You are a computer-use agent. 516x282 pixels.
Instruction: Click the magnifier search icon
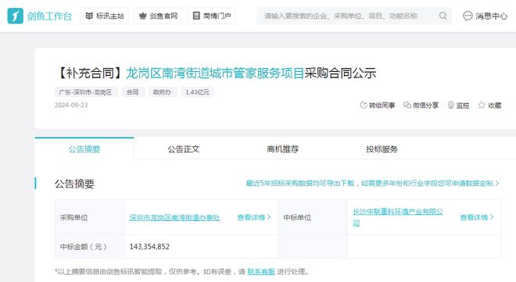(443, 16)
